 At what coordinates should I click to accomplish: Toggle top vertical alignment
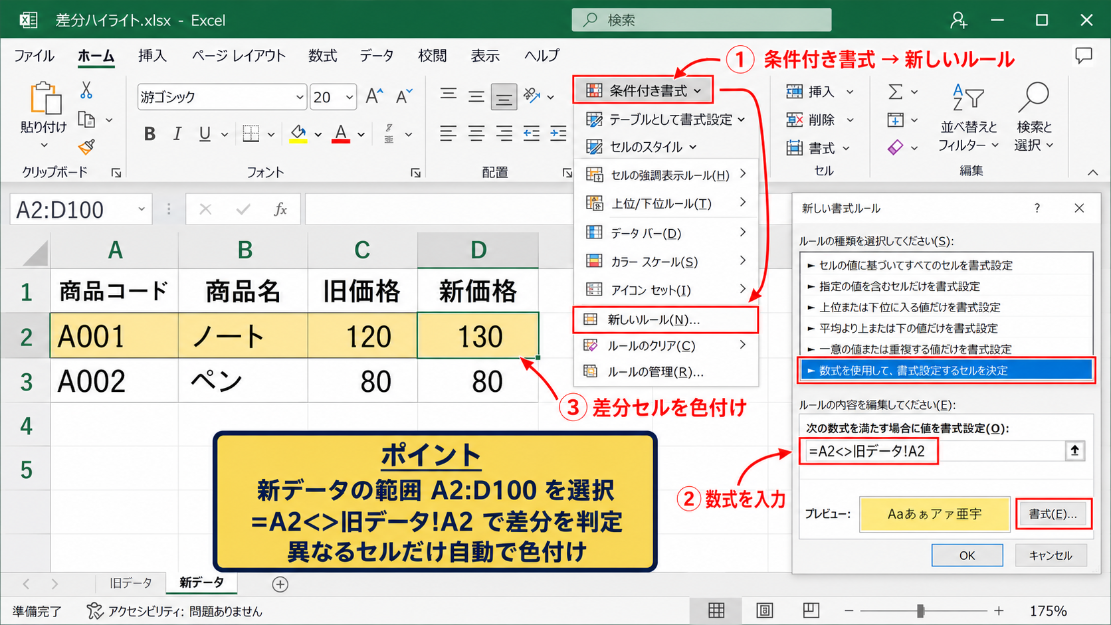[x=449, y=96]
